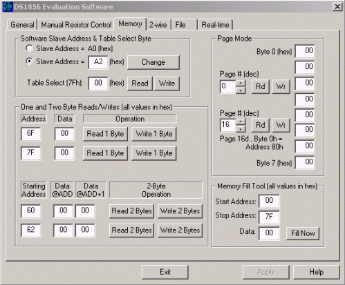Screen dimensions: 345x285
Task: Click Write 1 Byte for address 7F
Action: 154,153
